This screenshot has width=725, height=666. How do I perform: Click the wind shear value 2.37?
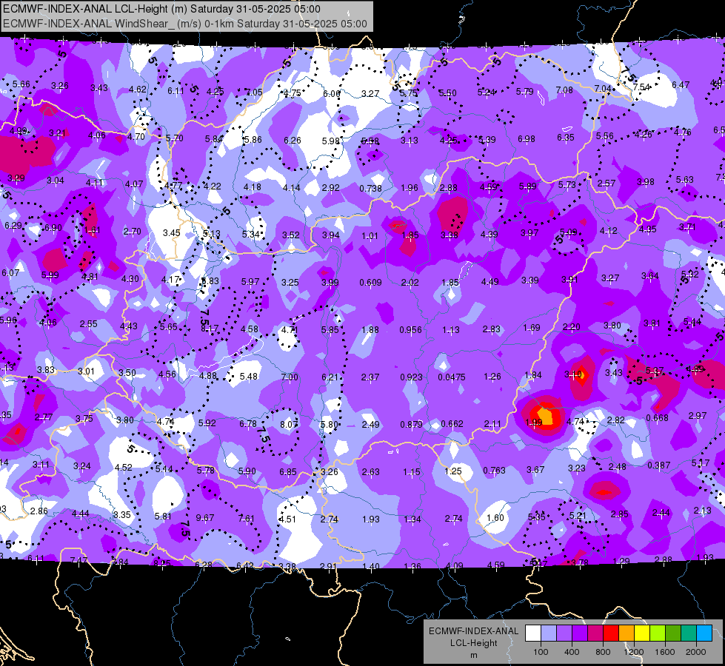pyautogui.click(x=370, y=377)
